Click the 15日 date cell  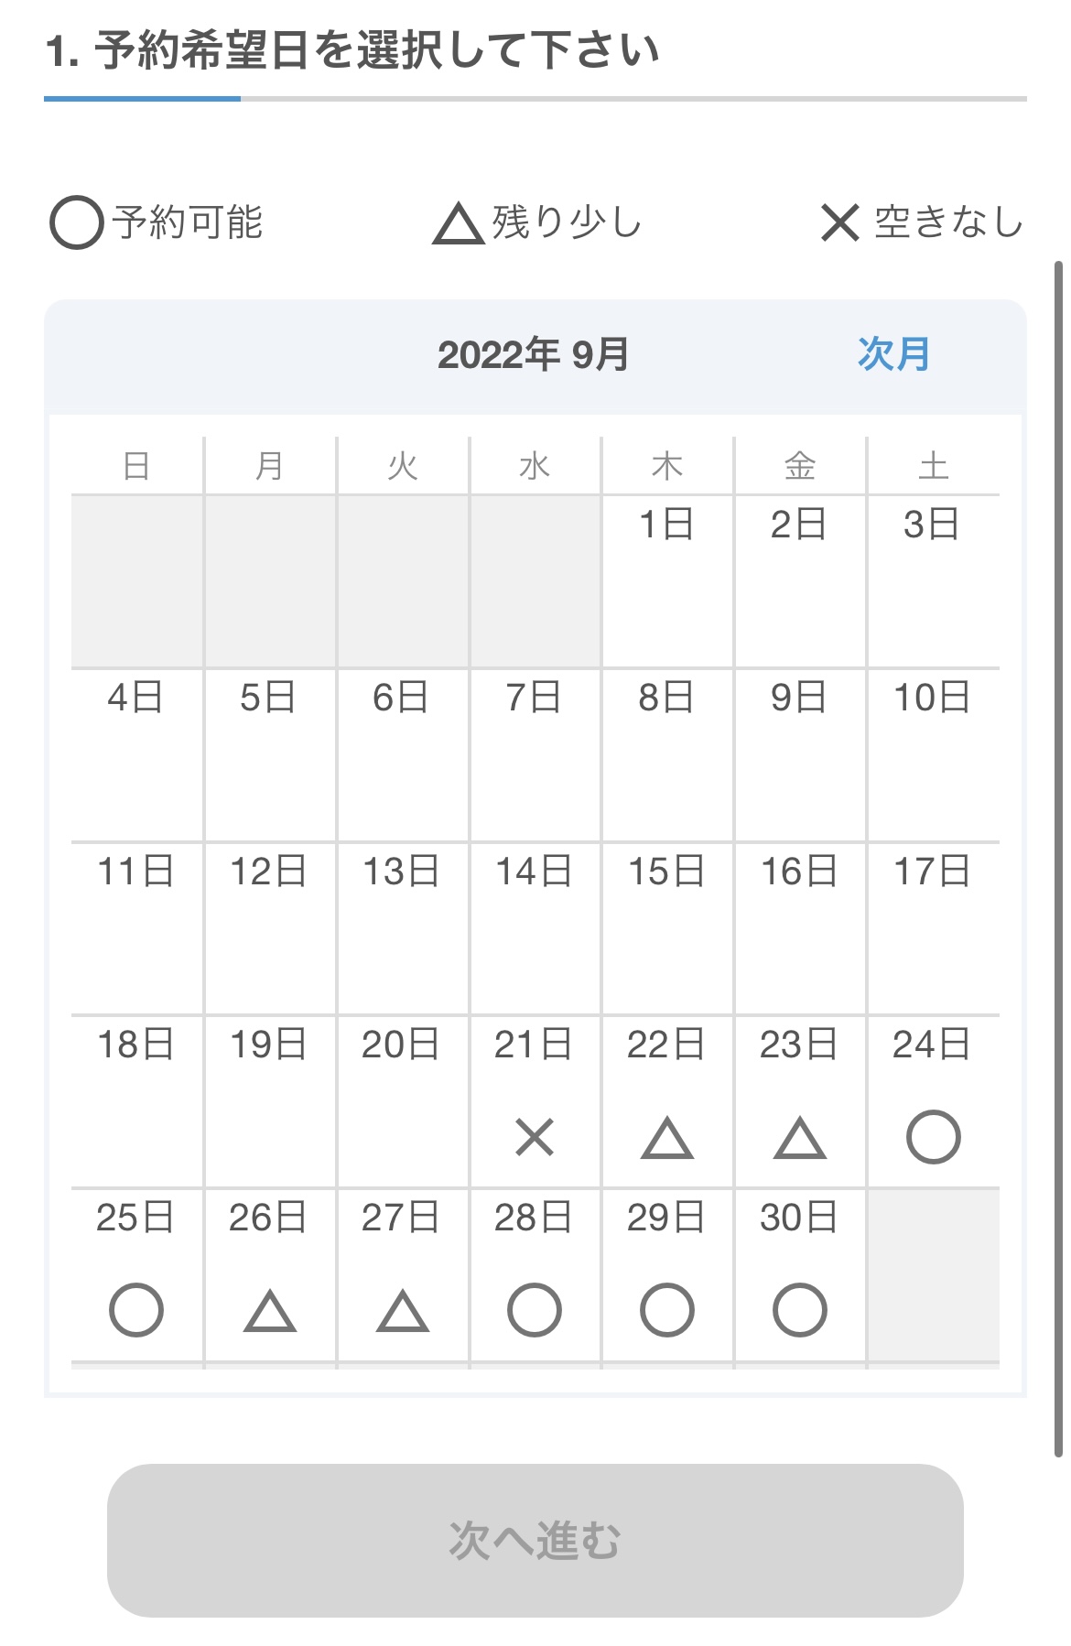click(667, 928)
